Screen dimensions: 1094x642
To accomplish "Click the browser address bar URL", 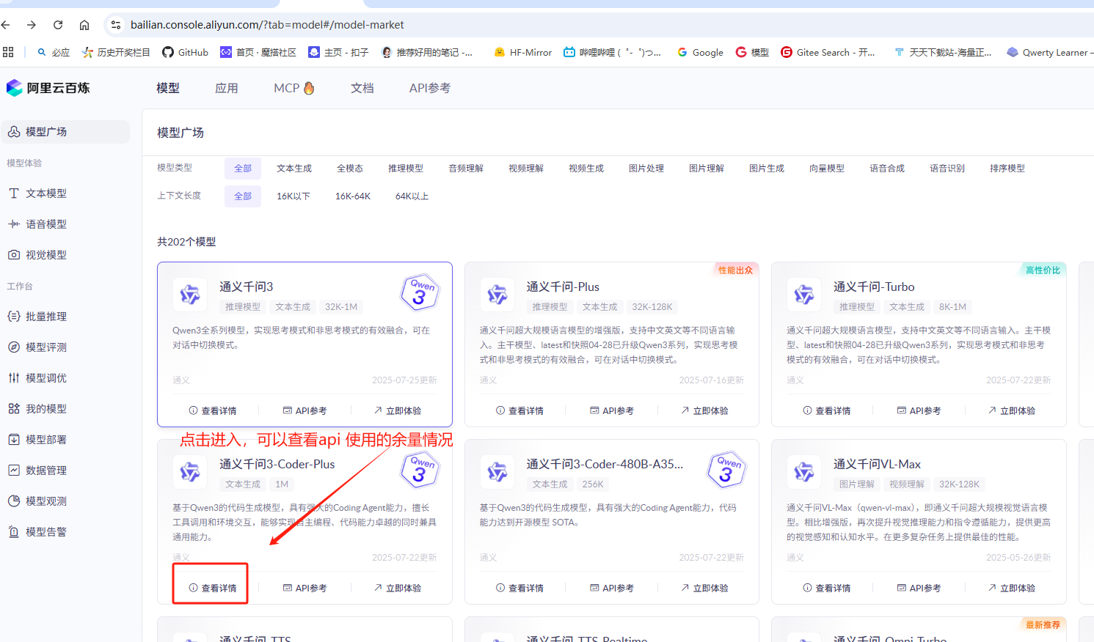I will 267,25.
